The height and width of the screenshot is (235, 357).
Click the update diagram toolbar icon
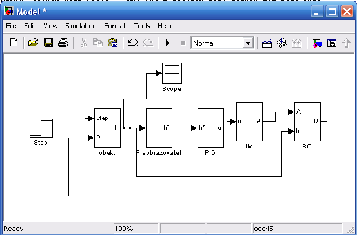click(296, 43)
